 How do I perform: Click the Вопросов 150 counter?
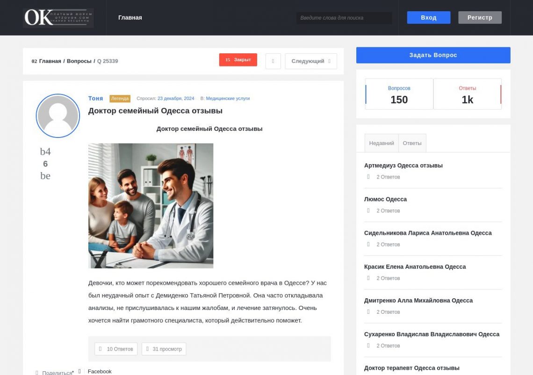point(399,94)
